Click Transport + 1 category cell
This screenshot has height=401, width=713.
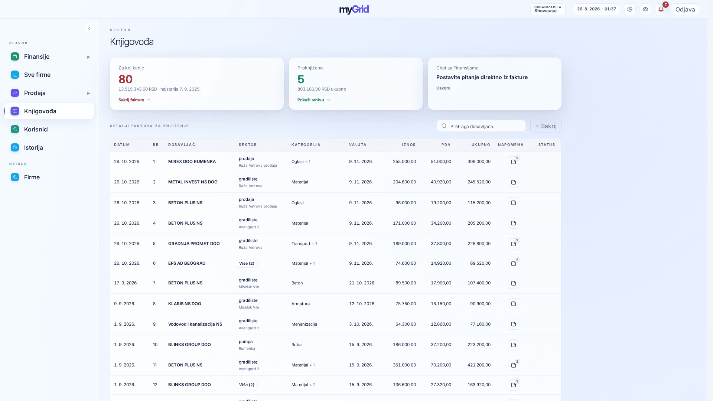click(x=304, y=244)
